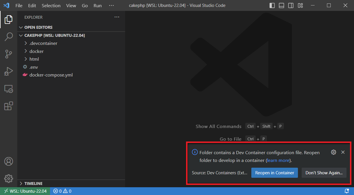Open the Run and Debug view
Viewport: 354px width, 195px height.
(x=8, y=71)
